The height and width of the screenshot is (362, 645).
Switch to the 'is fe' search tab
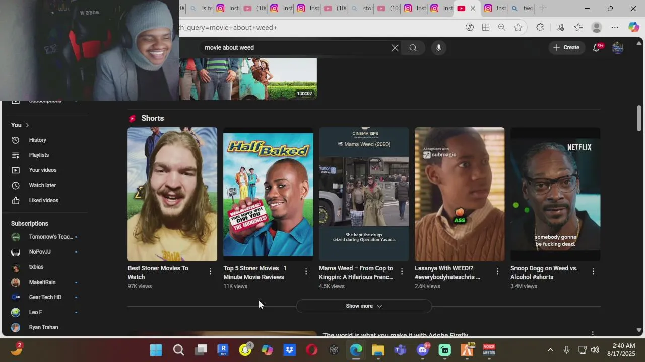[201, 8]
